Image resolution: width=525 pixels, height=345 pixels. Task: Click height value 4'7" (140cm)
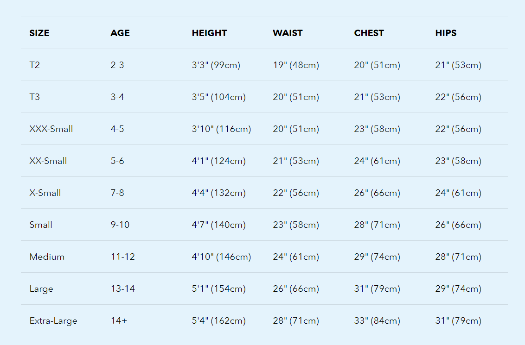pyautogui.click(x=218, y=225)
